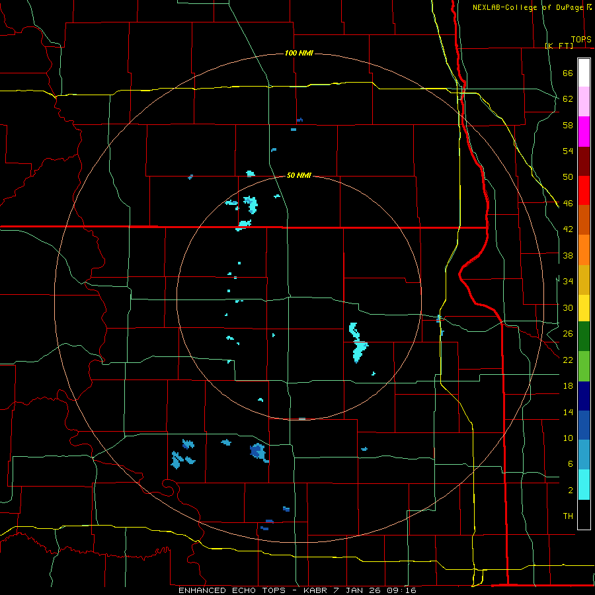Click the '58' legend value
The width and height of the screenshot is (595, 595).
(x=568, y=125)
